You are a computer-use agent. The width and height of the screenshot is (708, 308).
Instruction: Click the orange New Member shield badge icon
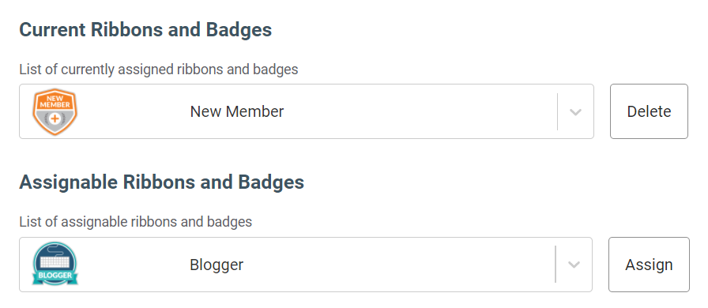55,111
